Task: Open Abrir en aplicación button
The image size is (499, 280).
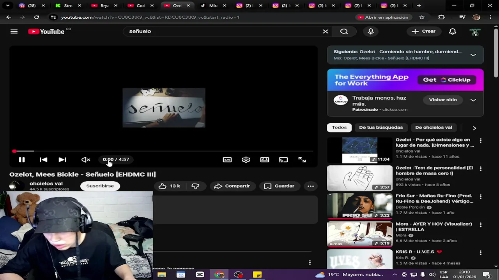Action: pos(383,17)
